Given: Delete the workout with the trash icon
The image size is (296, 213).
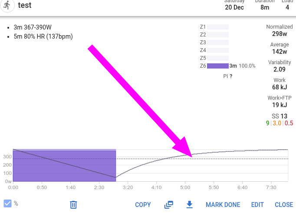Looking at the screenshot, I should [74, 205].
